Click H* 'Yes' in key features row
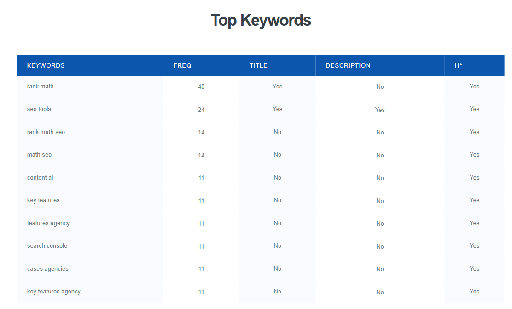Screen dimensions: 512x309 [474, 200]
